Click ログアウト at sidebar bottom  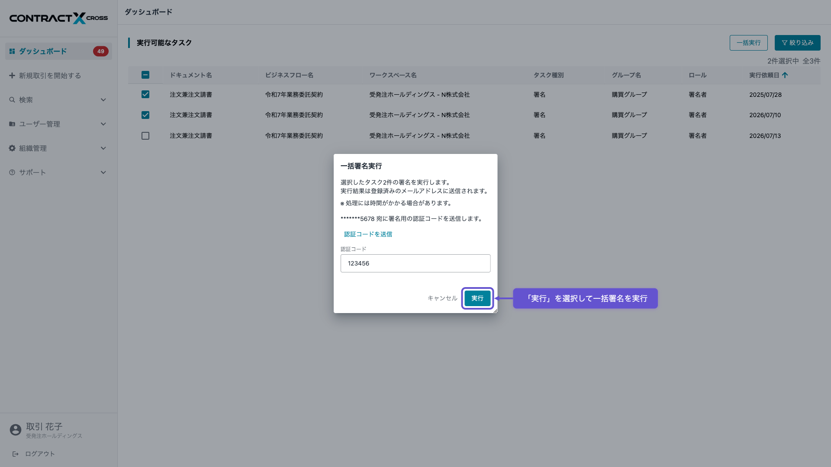tap(40, 454)
